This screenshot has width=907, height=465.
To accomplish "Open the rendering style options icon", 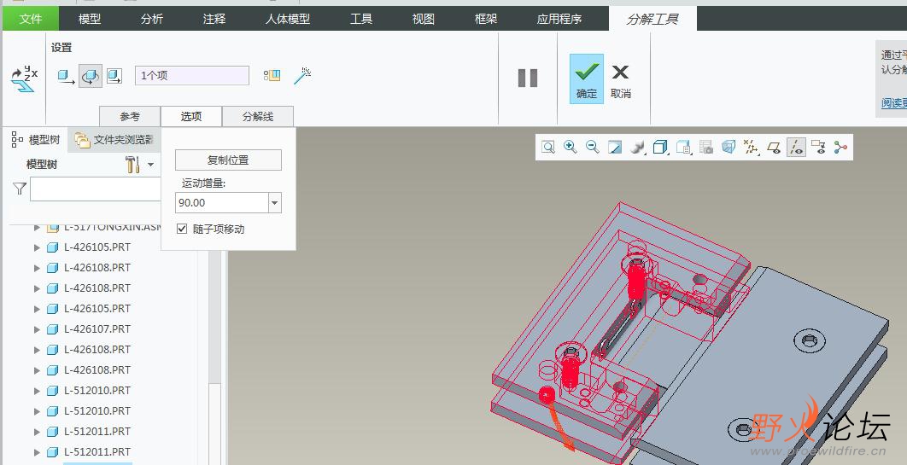I will [637, 148].
